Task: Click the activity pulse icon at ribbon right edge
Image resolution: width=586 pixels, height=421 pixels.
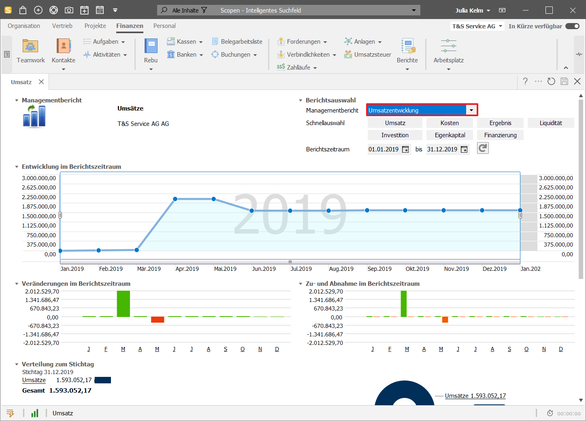Action: [x=579, y=54]
